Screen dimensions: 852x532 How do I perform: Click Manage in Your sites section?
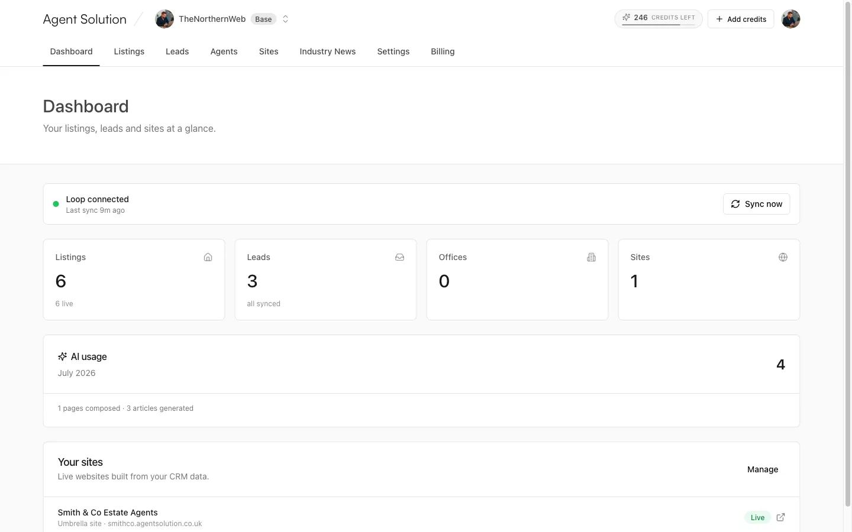point(763,469)
